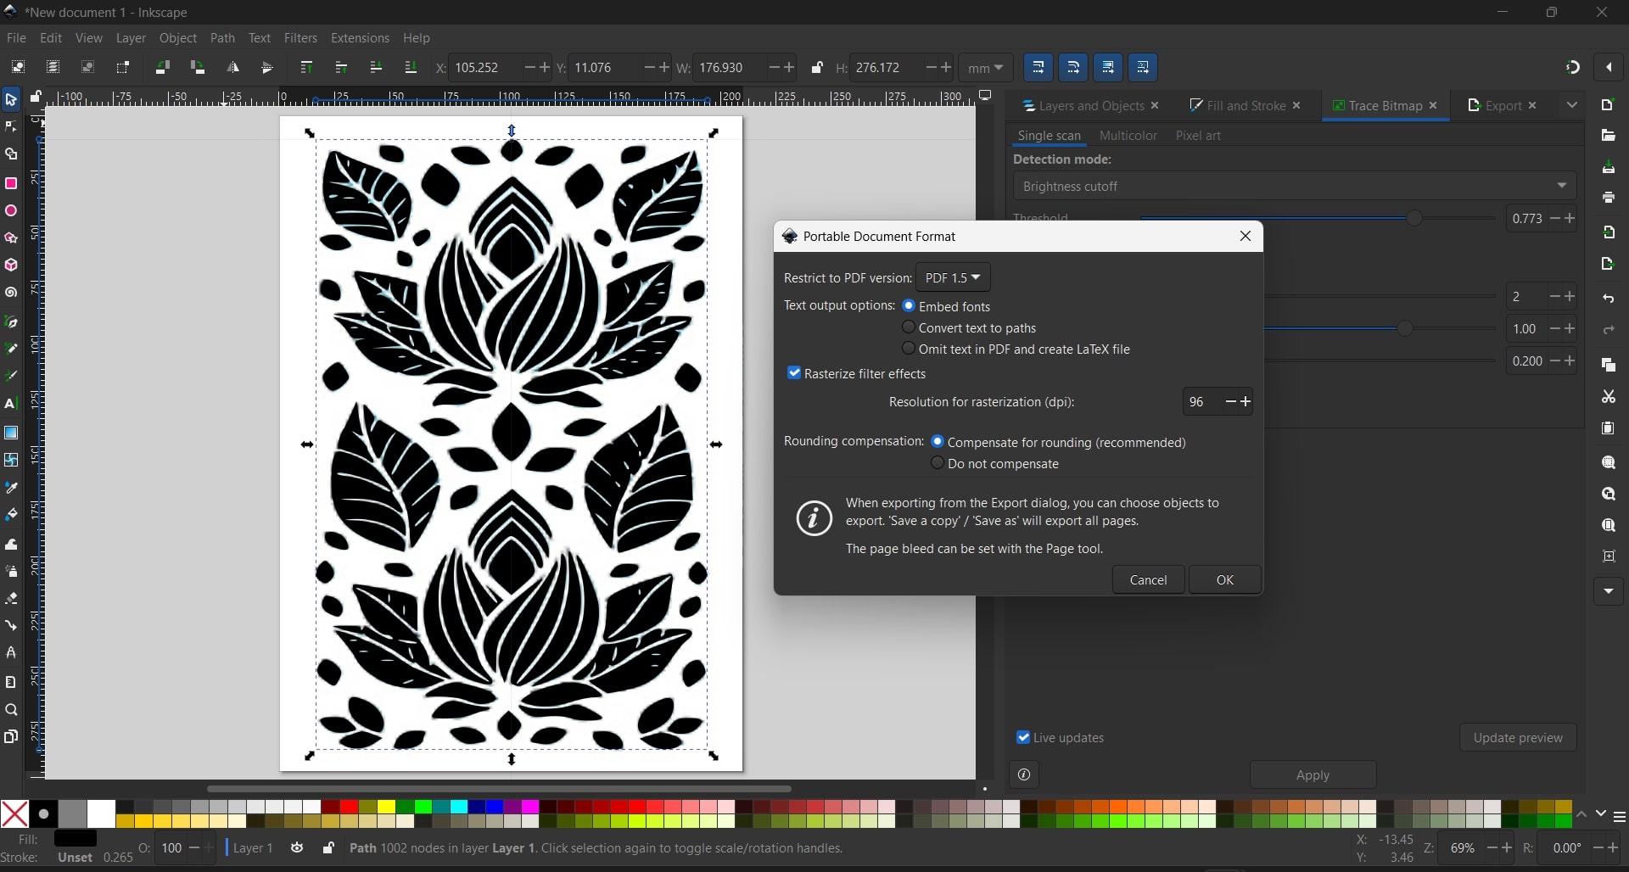Select the Text tool

tap(11, 404)
